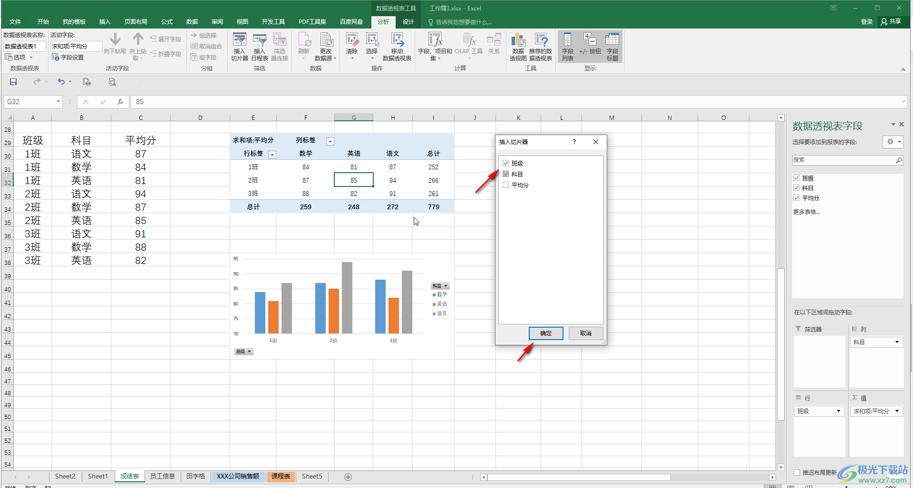Close the PivotTable Fields pane
913x488 pixels.
click(902, 124)
